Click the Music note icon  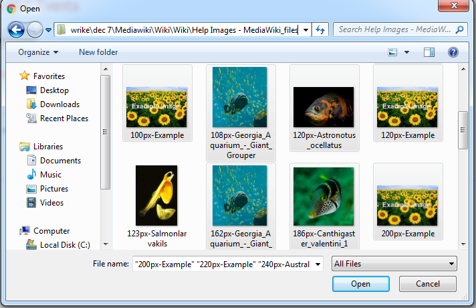(31, 174)
